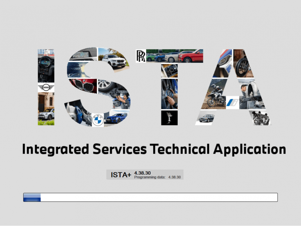Click the navigation map display thumbnail
This screenshot has width=301, height=226.
[x=84, y=55]
